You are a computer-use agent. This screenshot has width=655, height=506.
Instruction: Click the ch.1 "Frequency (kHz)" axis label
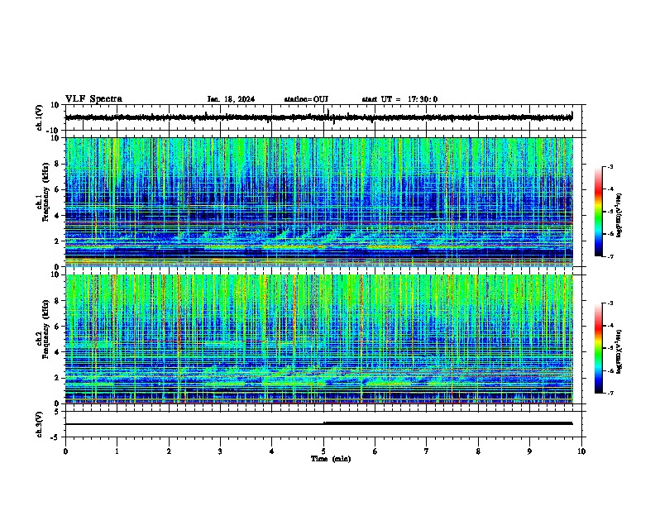coord(45,192)
